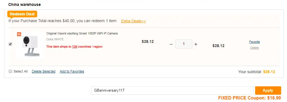Uncheck the Xiaomi camera item checkbox
Screen dimensions: 287x102
[10, 44]
